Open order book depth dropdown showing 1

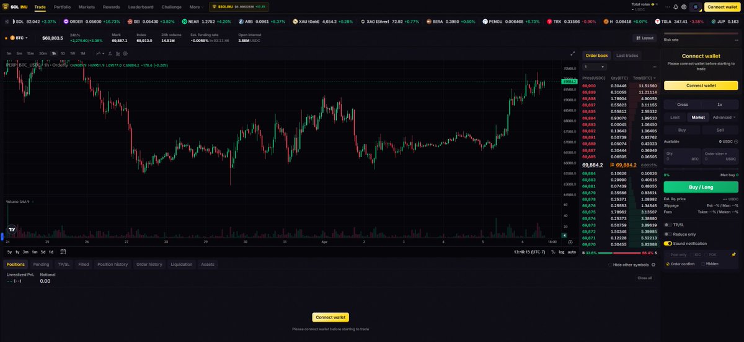click(x=594, y=66)
